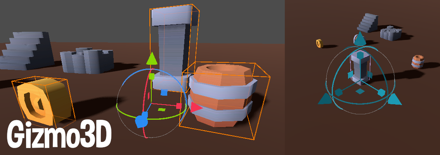Click the blue square plane handle
Viewport: 440px width, 155px height.
coord(164,92)
